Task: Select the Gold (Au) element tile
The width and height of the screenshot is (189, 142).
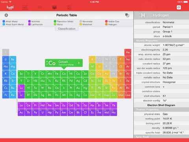Action: (x=78, y=88)
